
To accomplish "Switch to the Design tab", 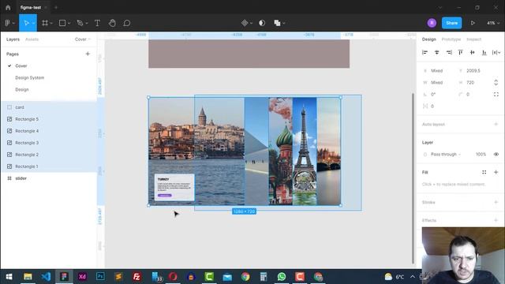I will tap(428, 39).
